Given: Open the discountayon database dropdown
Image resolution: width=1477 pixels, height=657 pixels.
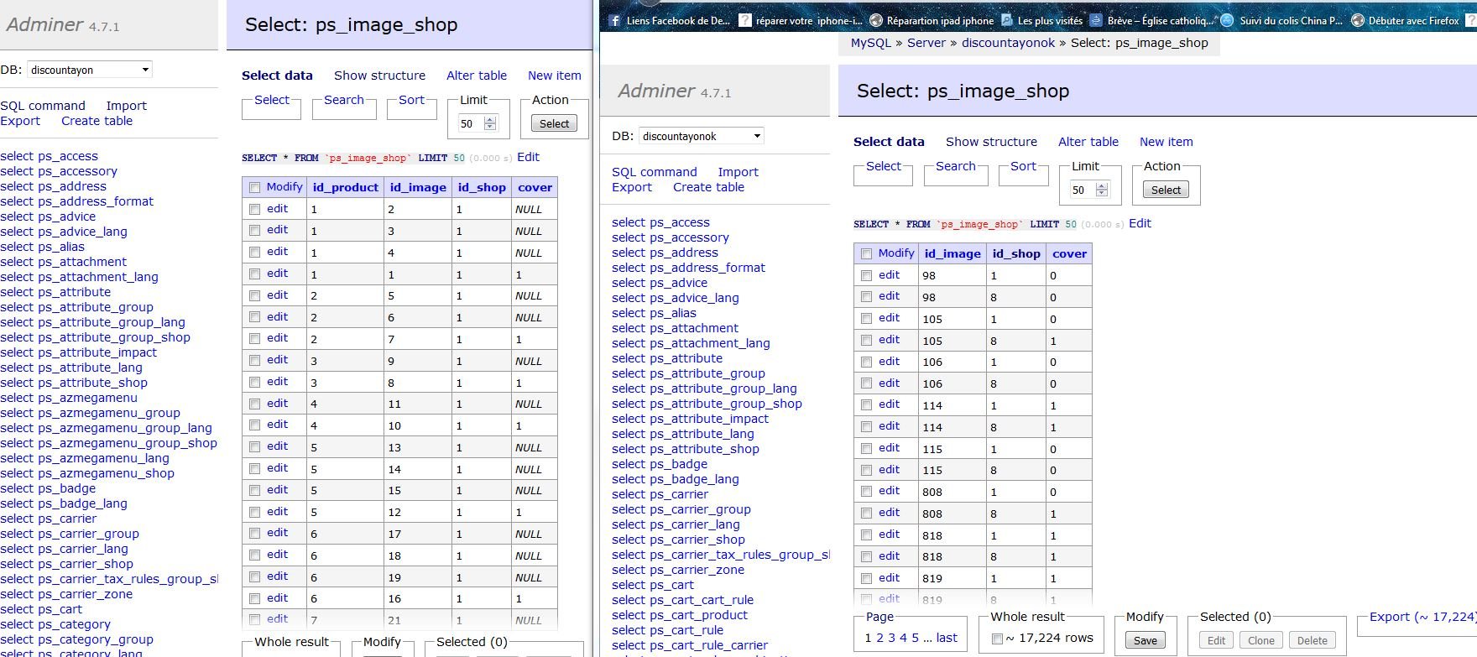Looking at the screenshot, I should point(89,70).
